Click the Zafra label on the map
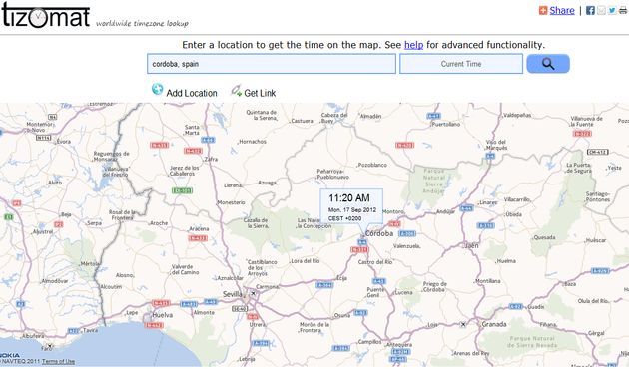 coord(211,159)
